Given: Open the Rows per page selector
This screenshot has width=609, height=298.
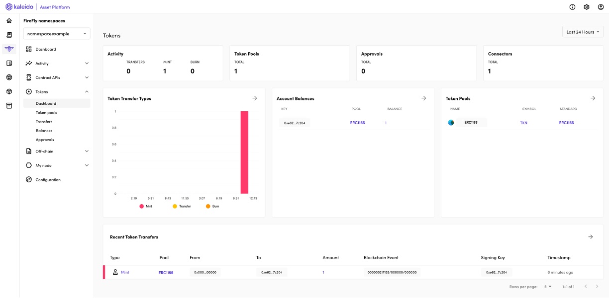Looking at the screenshot, I should click(x=547, y=287).
